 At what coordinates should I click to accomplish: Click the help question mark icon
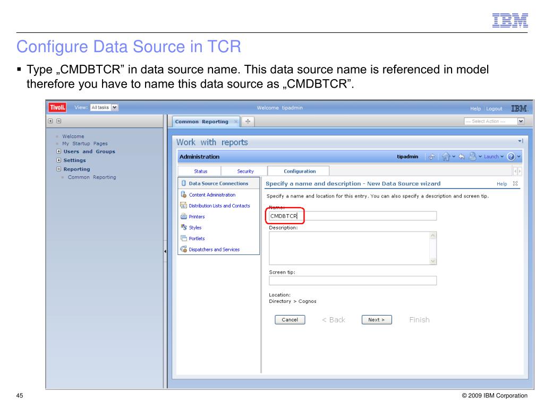[511, 157]
